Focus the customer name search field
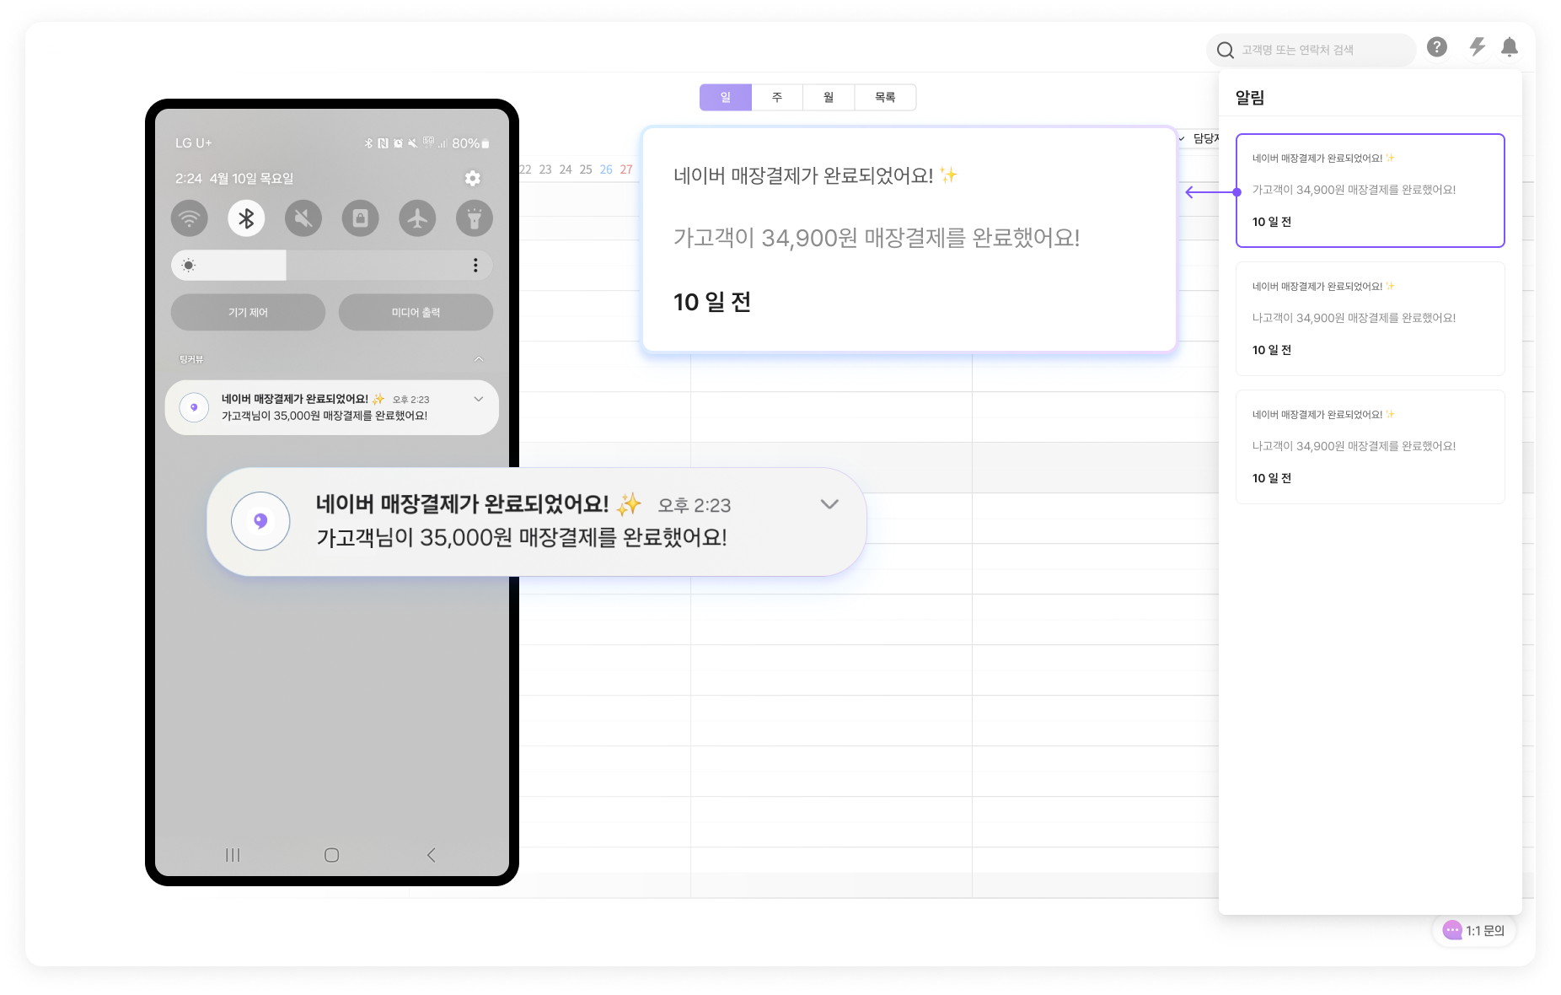1561x995 pixels. [1312, 50]
